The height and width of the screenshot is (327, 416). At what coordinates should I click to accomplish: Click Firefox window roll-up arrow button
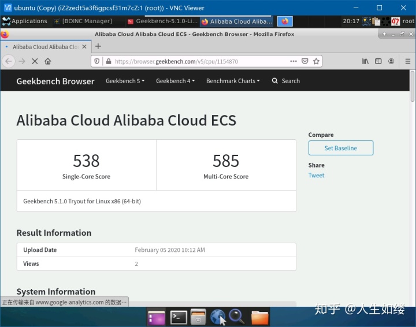point(384,34)
